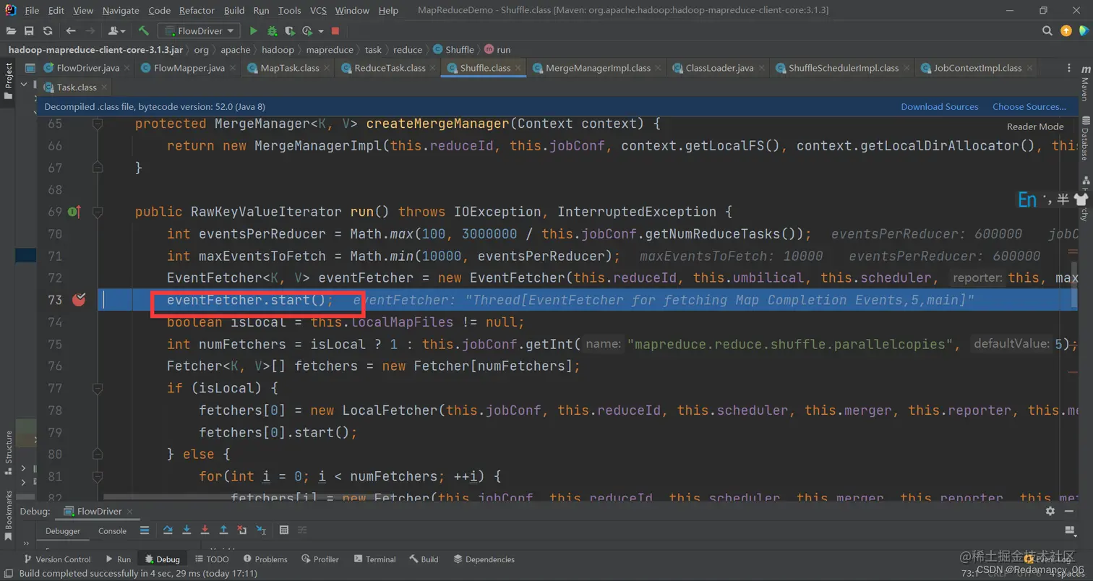1093x581 pixels.
Task: Build project with the hammer icon
Action: click(144, 31)
